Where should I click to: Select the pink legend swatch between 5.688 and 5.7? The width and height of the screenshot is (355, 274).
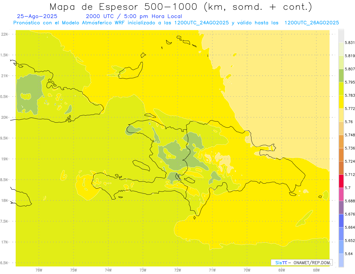341,194
